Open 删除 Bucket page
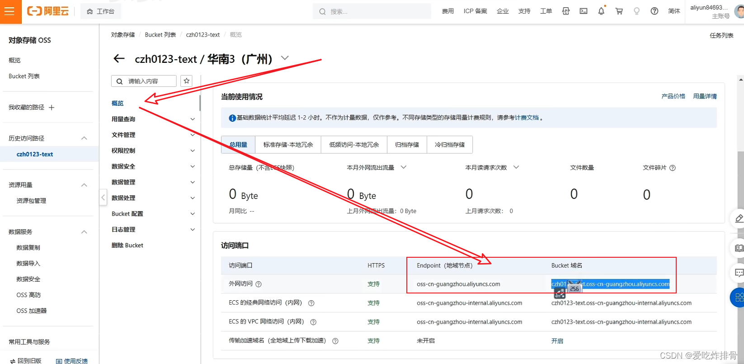The image size is (744, 364). point(127,246)
